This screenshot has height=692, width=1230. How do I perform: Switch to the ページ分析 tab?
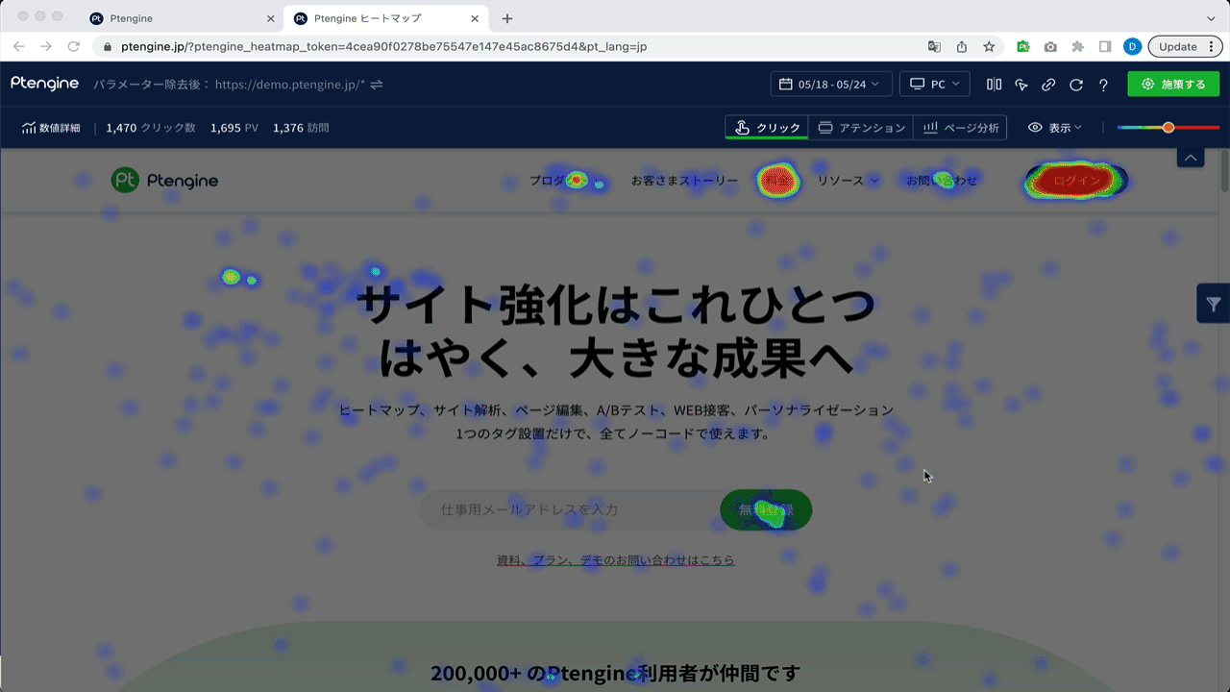(x=960, y=128)
